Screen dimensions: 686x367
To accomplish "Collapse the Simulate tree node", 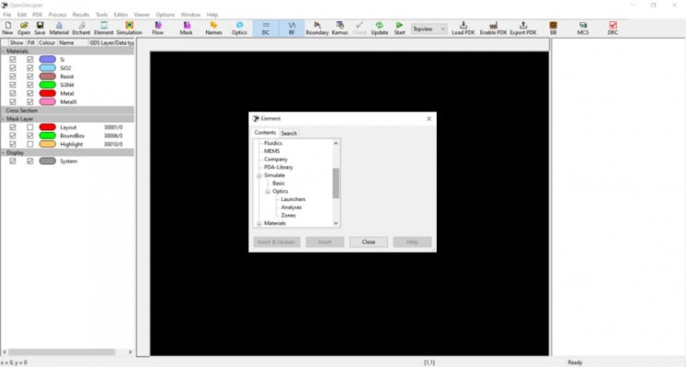I will point(259,175).
